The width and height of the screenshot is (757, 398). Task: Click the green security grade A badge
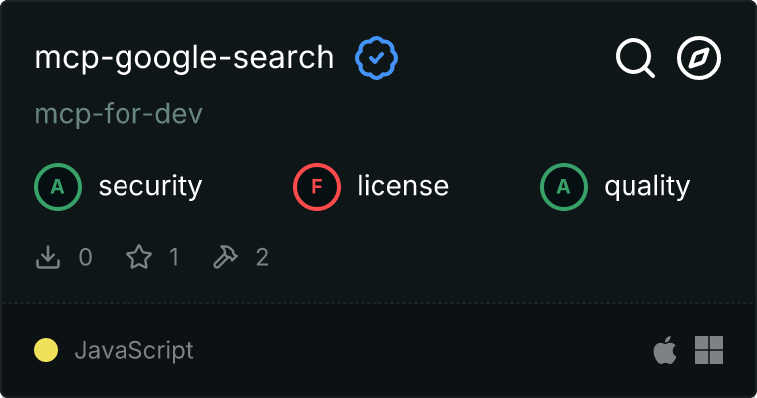(x=58, y=186)
